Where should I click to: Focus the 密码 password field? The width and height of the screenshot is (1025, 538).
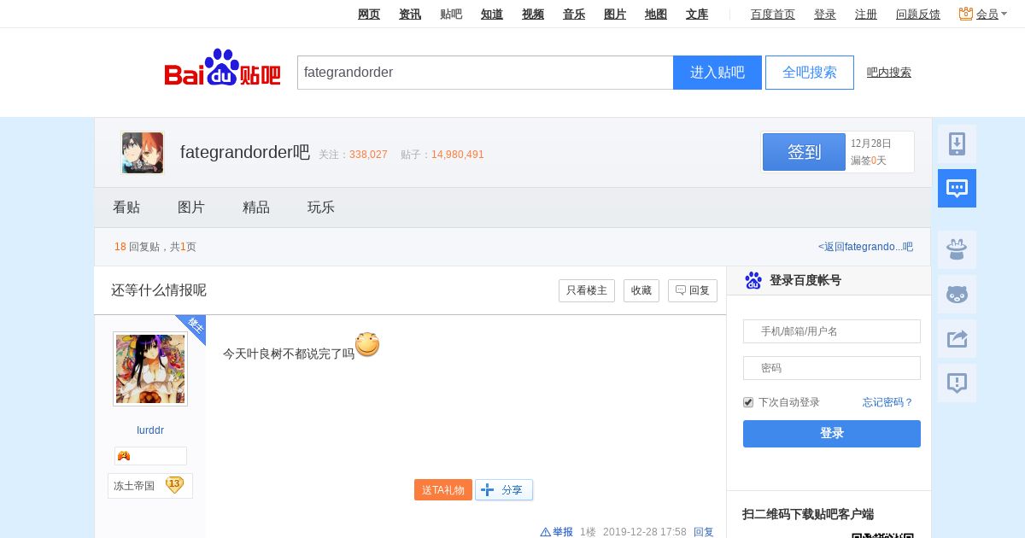coord(832,368)
